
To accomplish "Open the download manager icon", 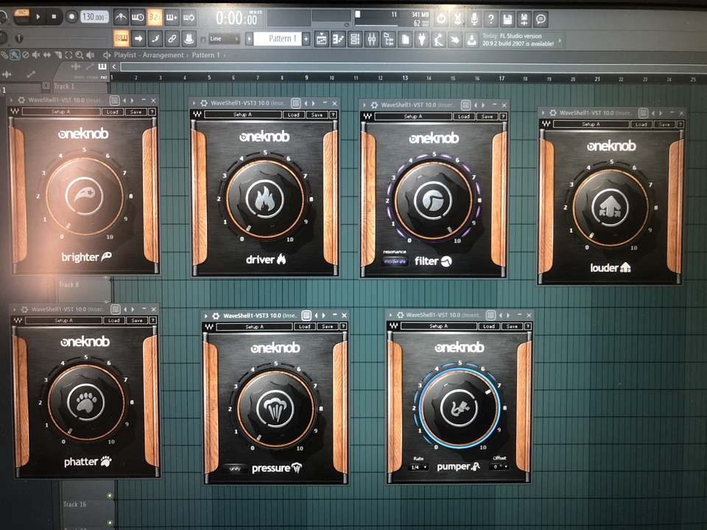I will [471, 40].
